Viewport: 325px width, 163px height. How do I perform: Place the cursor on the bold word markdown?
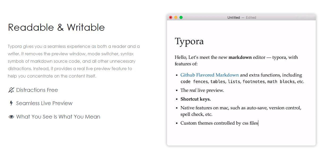[x=240, y=57]
